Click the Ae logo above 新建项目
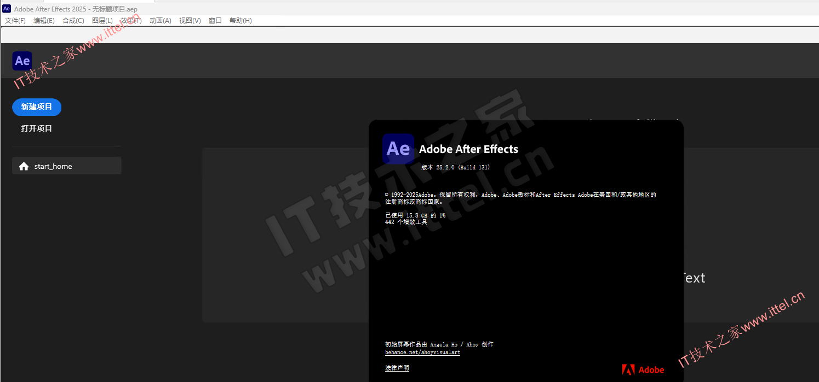The width and height of the screenshot is (819, 382). (x=22, y=61)
